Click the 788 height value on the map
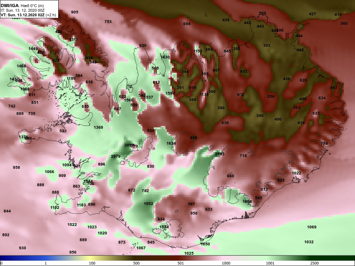Screen dimensions: 355x266 (324, 143)
